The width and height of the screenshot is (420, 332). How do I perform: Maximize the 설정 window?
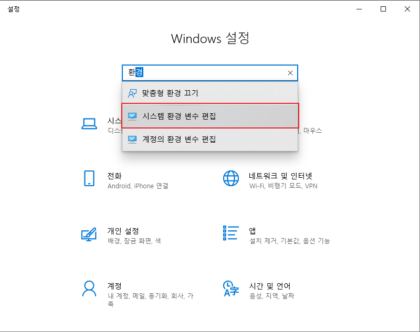(383, 9)
